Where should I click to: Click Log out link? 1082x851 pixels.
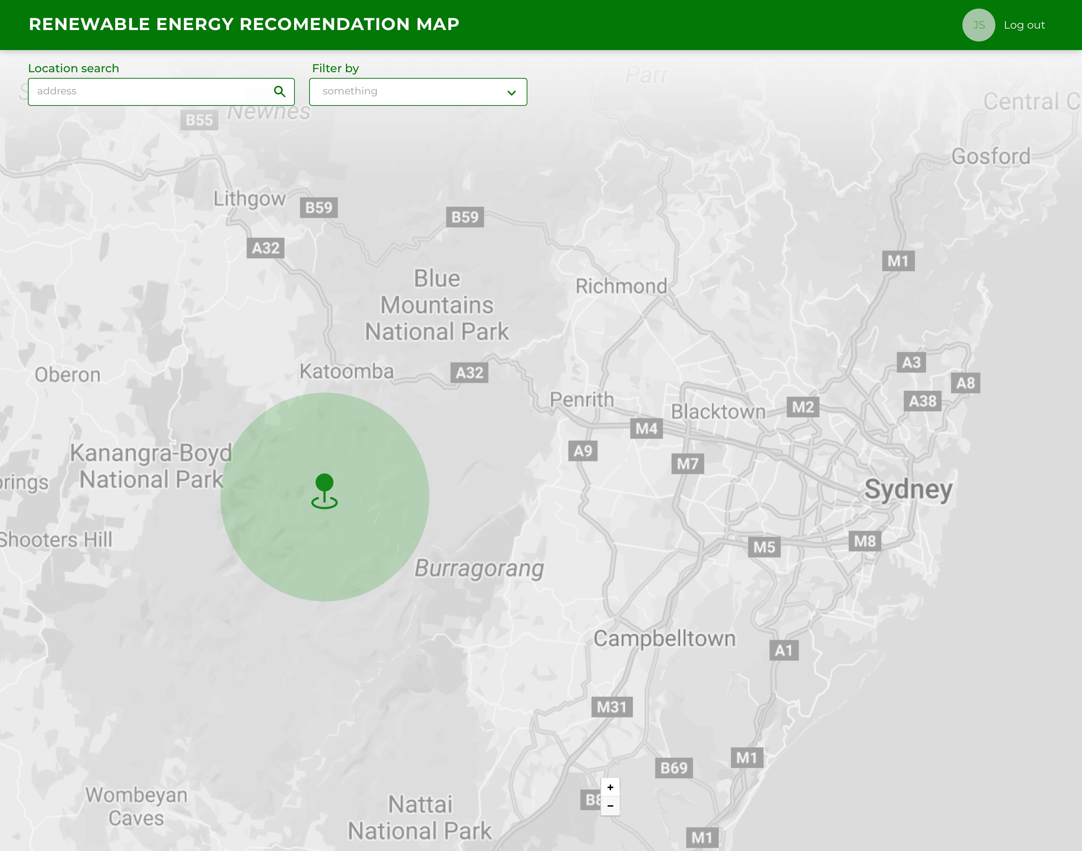pos(1024,25)
